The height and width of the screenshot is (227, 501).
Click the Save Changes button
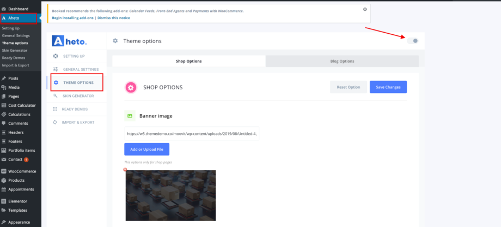[388, 87]
